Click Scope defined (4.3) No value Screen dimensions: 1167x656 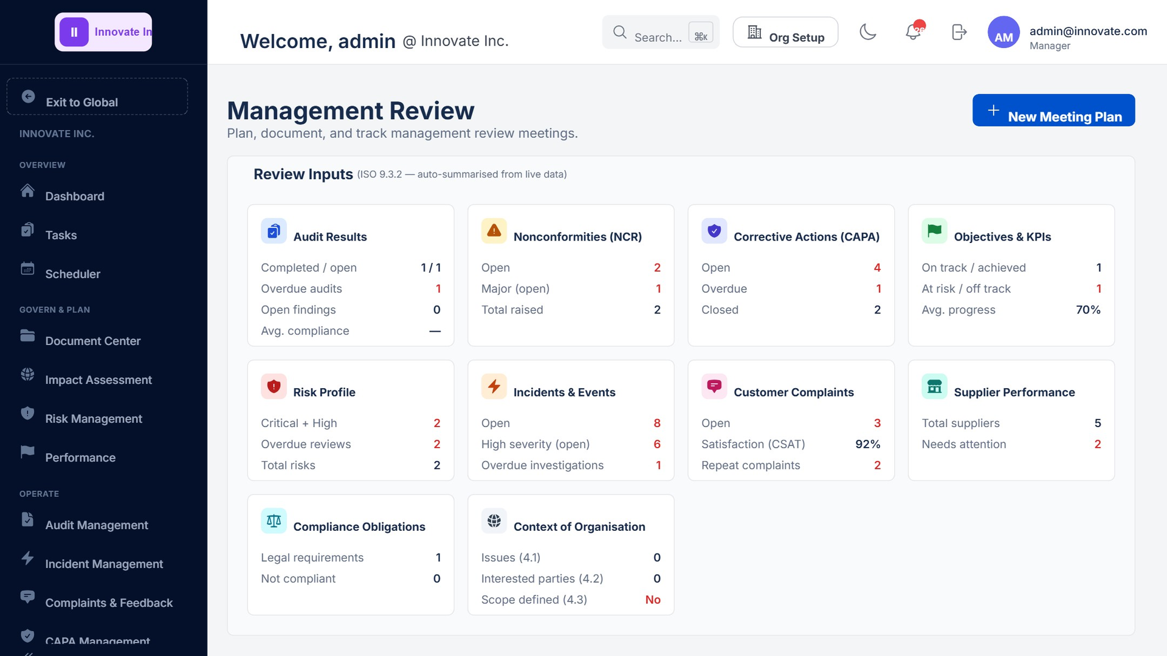pos(653,600)
